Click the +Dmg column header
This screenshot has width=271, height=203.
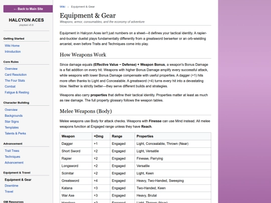101,136
